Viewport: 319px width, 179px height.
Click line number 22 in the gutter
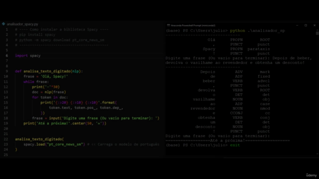tap(5, 139)
